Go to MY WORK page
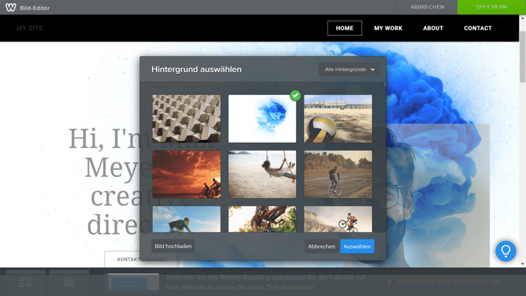526x296 pixels. click(388, 28)
